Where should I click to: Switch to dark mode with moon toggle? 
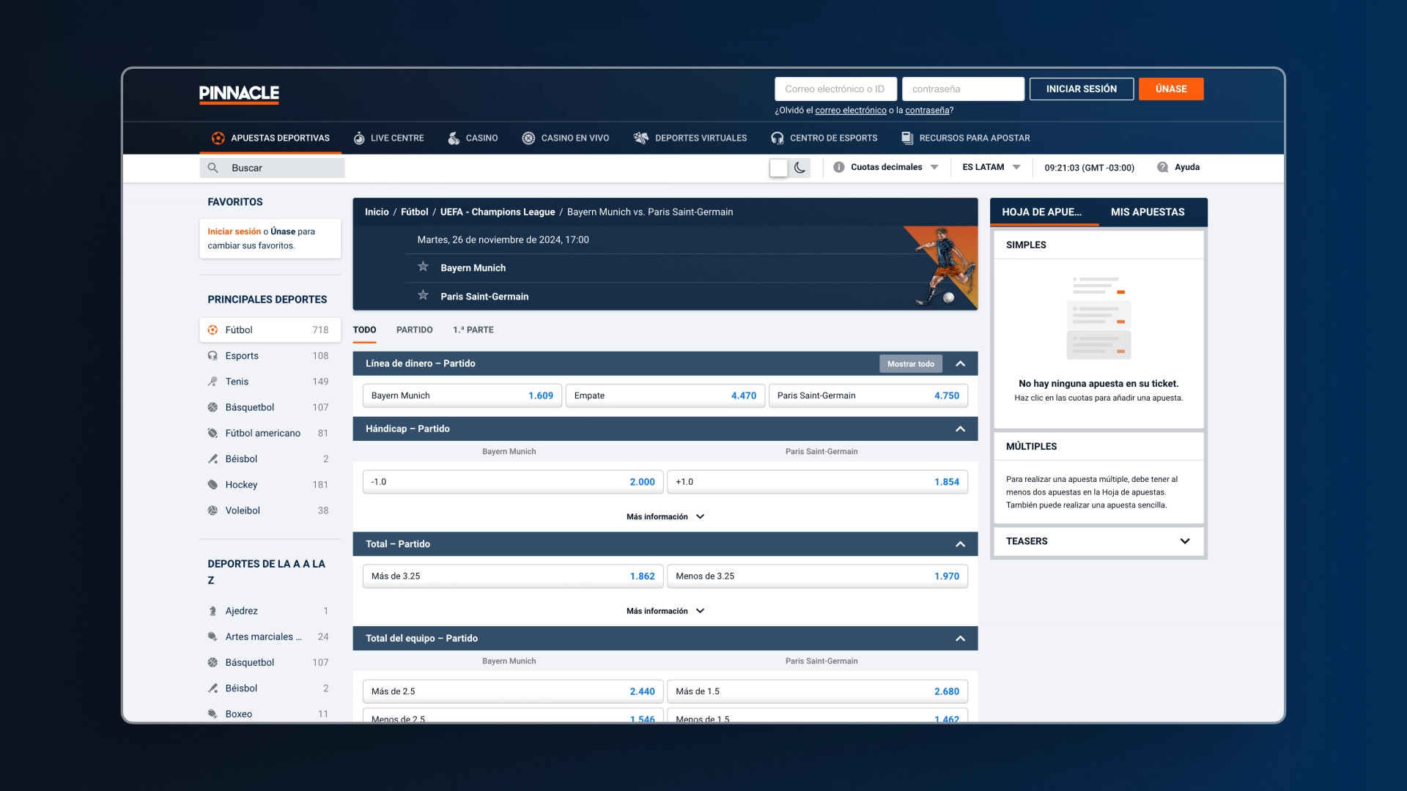pos(800,168)
